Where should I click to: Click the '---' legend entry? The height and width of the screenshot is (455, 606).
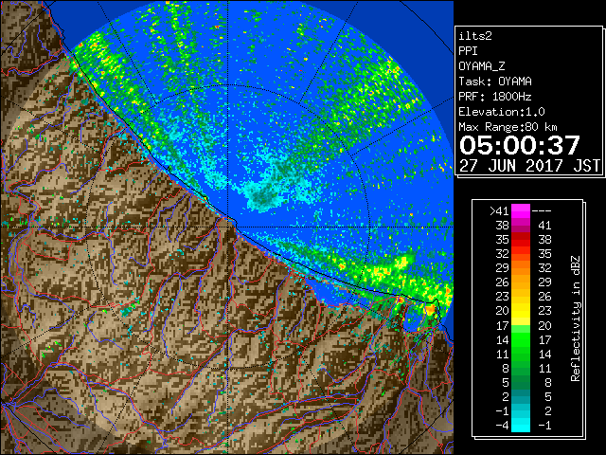542,211
